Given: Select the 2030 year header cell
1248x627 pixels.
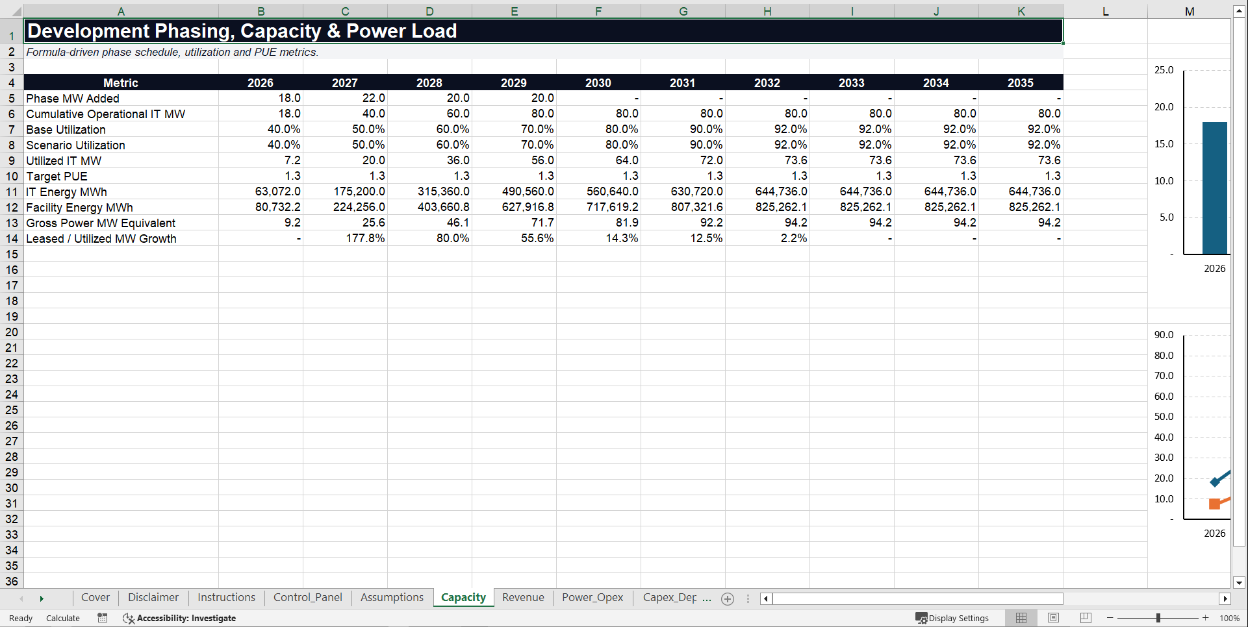Looking at the screenshot, I should point(598,82).
